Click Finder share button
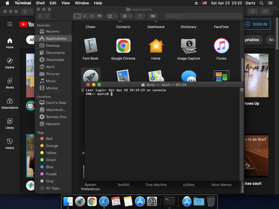Screen dimensions: 279x209 (140, 16)
